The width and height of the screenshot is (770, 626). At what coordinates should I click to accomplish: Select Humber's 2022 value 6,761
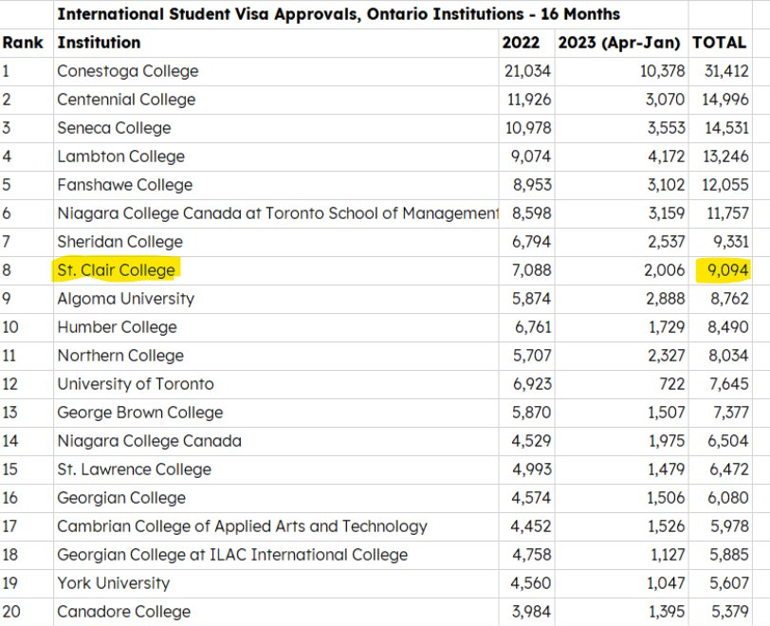[x=526, y=328]
